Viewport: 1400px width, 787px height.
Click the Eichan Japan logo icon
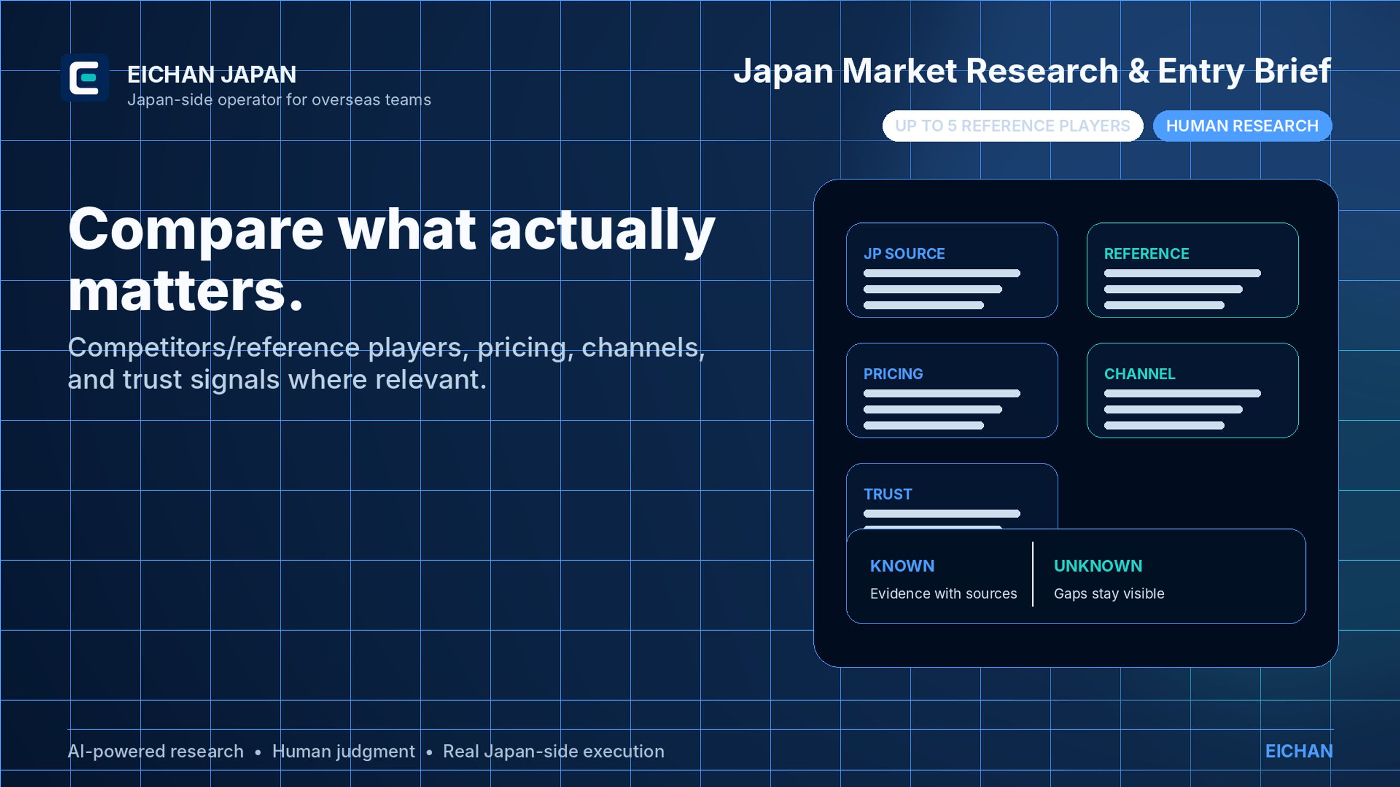(x=85, y=78)
